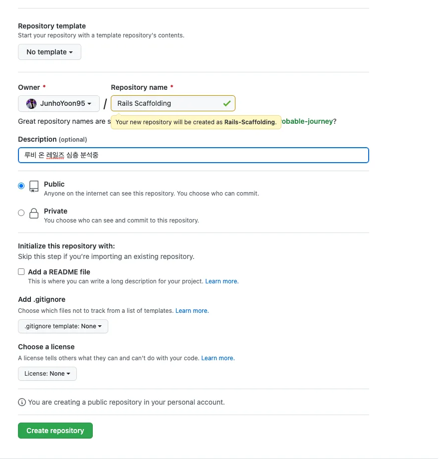
Task: Click the private repository lock icon
Action: tap(34, 214)
